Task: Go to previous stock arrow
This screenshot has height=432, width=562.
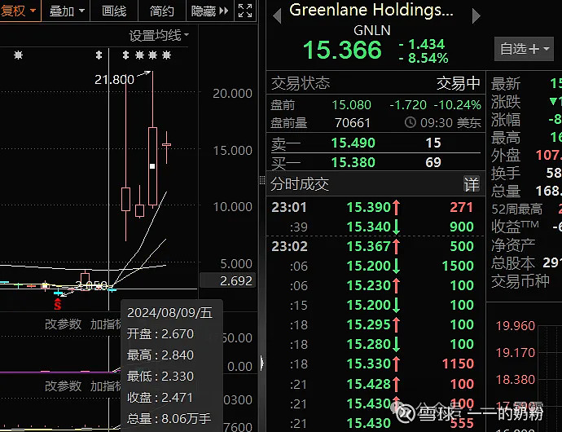Action: 277,16
